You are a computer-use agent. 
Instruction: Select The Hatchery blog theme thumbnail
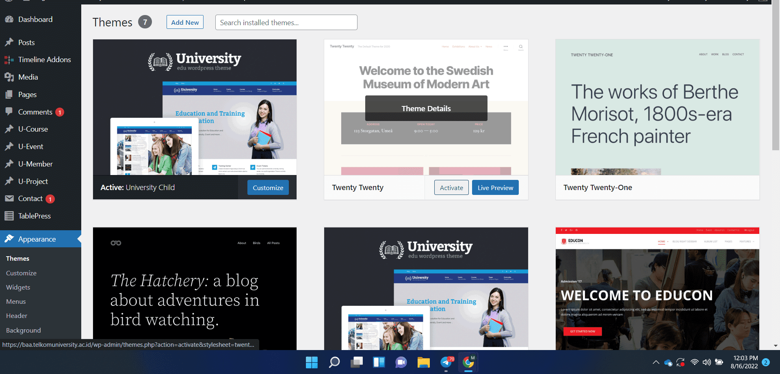[x=195, y=288]
